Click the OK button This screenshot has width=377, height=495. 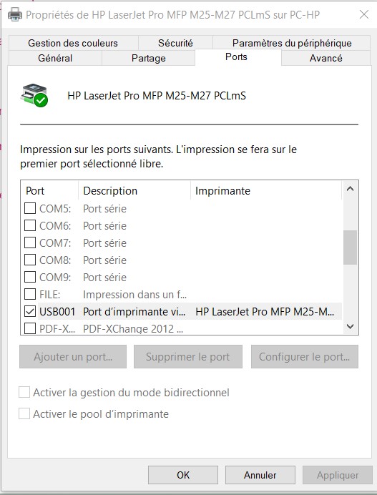[x=183, y=475]
